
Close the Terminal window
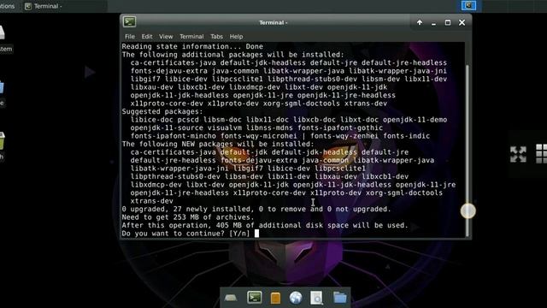tap(462, 23)
